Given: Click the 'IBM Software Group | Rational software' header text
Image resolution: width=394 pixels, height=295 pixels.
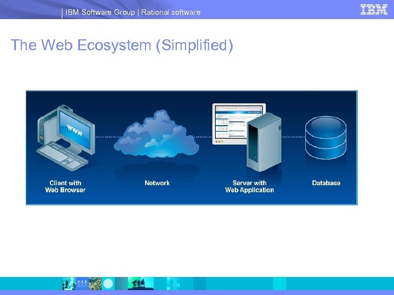Looking at the screenshot, I should [x=133, y=12].
